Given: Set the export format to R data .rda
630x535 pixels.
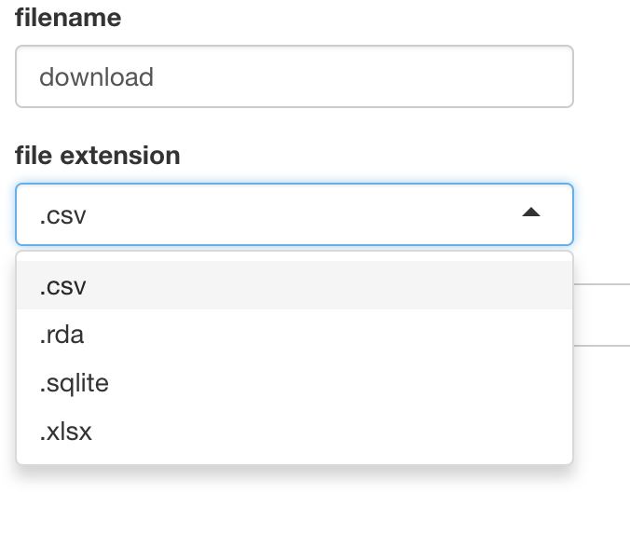Looking at the screenshot, I should point(294,335).
